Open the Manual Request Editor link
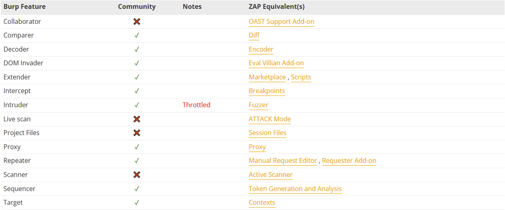This screenshot has height=210, width=505. 282,161
